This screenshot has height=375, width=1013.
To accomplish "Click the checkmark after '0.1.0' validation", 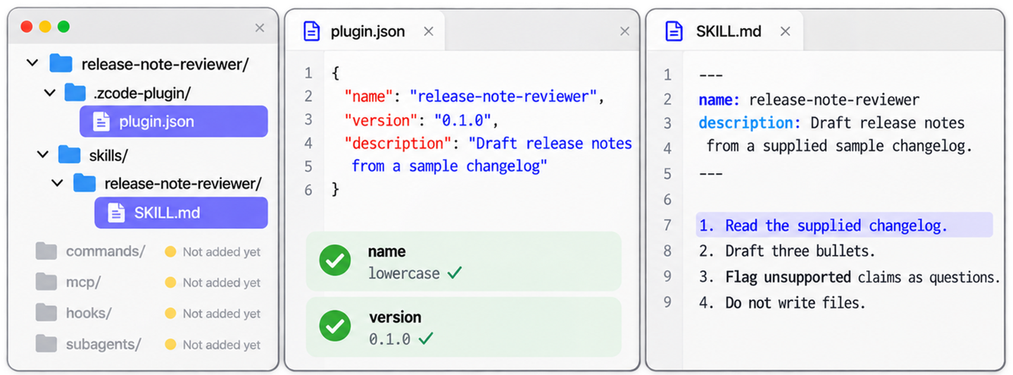I will [425, 338].
